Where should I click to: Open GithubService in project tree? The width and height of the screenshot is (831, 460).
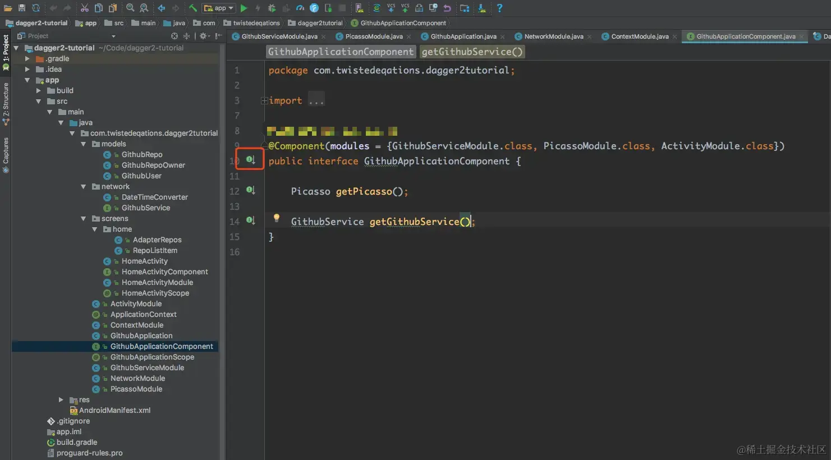146,208
